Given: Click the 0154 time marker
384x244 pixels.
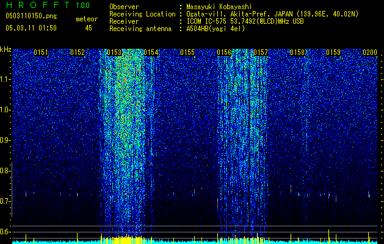Looking at the screenshot, I should pos(151,52).
